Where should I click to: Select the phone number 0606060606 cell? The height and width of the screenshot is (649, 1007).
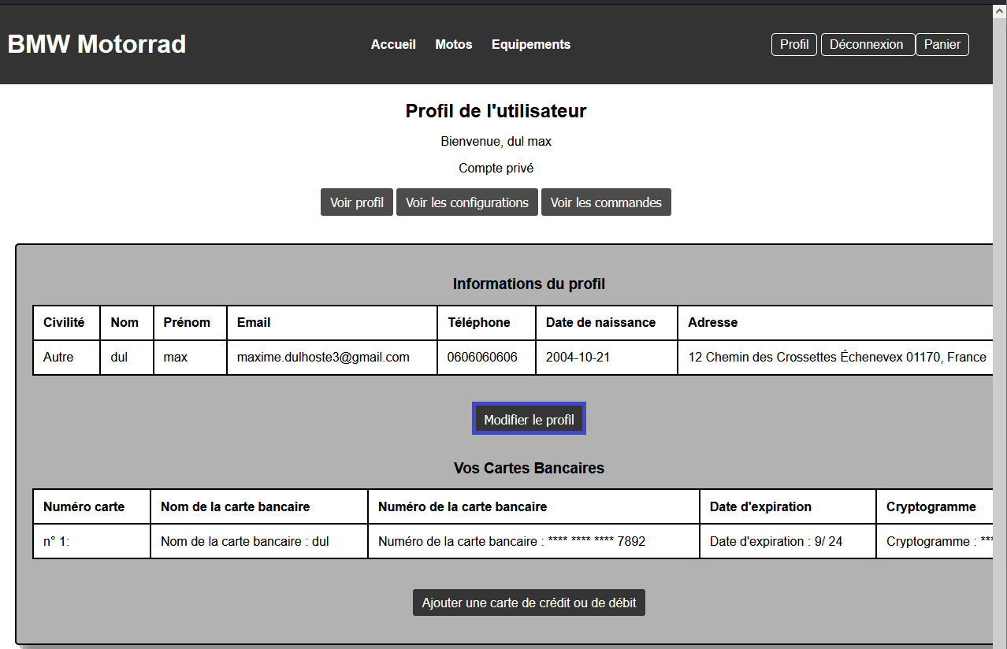tap(482, 357)
